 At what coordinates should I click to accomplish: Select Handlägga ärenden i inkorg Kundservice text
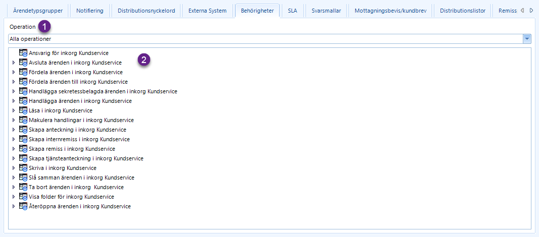(x=80, y=101)
